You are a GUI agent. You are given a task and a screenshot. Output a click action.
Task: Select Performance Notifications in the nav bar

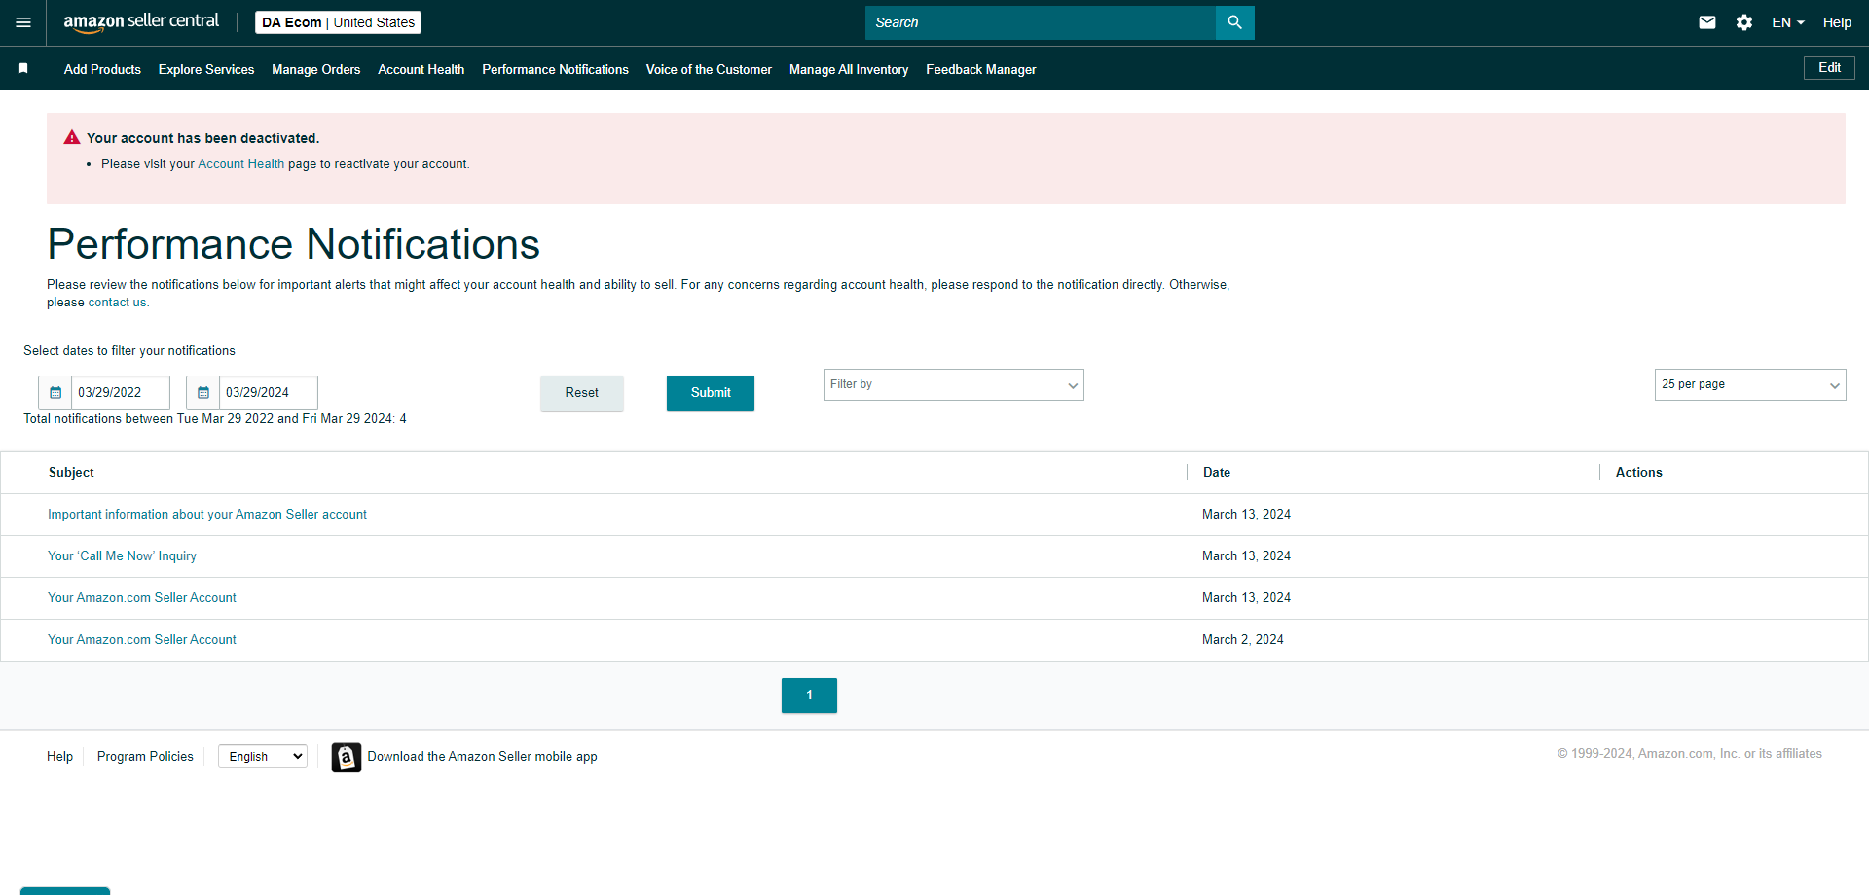pos(555,69)
